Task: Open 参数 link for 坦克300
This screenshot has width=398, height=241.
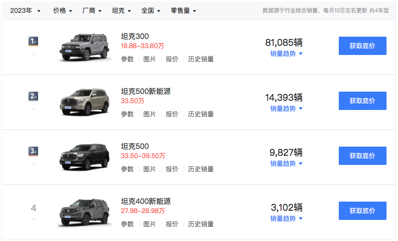Action: (127, 59)
